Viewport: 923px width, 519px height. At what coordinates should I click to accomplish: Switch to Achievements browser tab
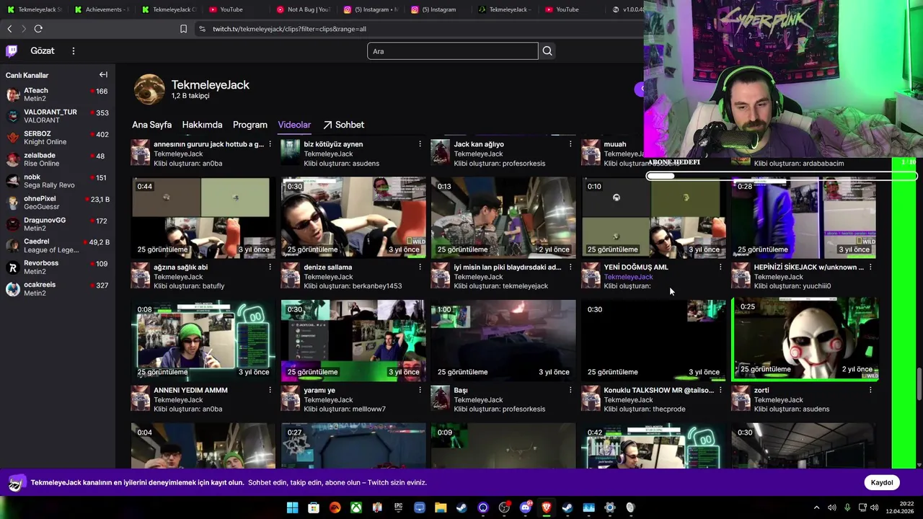[101, 9]
